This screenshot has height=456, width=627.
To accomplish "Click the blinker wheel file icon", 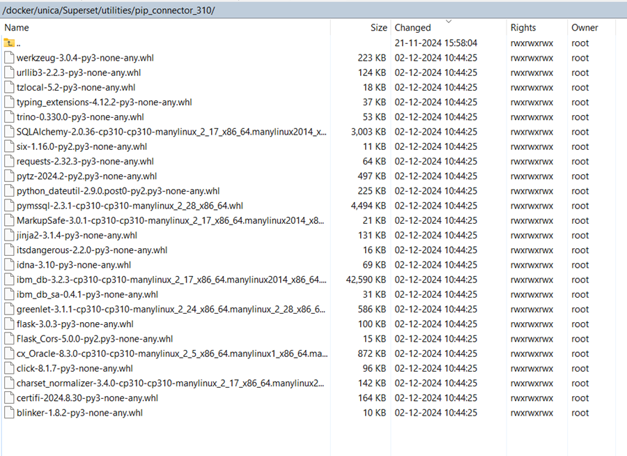I will 8,413.
